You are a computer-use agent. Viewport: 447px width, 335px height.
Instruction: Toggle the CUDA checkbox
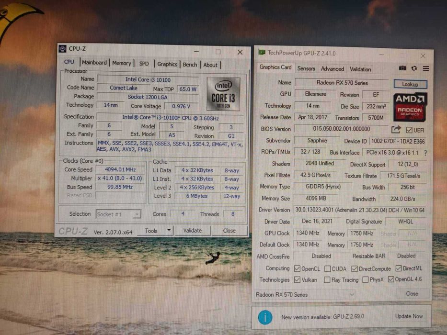click(328, 268)
